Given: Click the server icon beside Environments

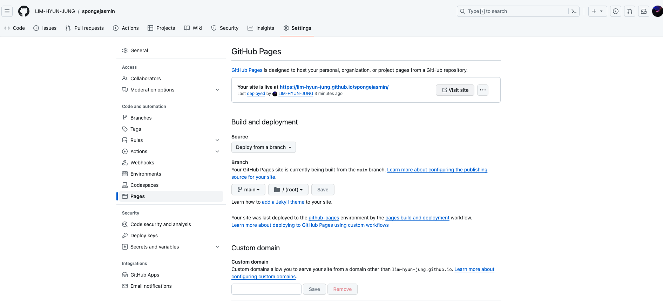Looking at the screenshot, I should [125, 174].
